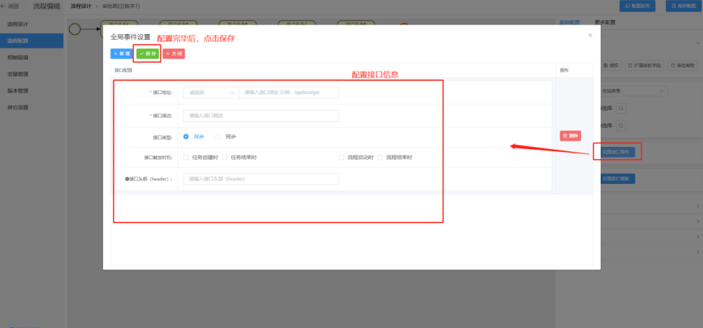Click the green 保存 button

(148, 53)
